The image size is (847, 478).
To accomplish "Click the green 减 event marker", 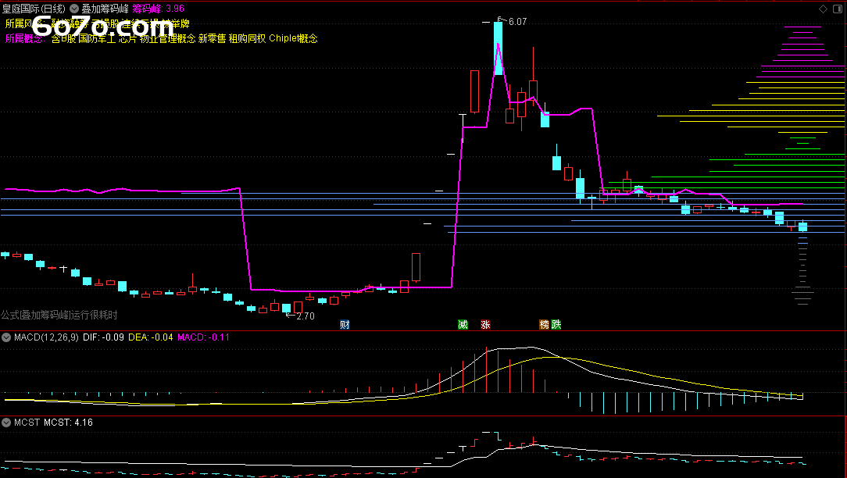I will (463, 324).
